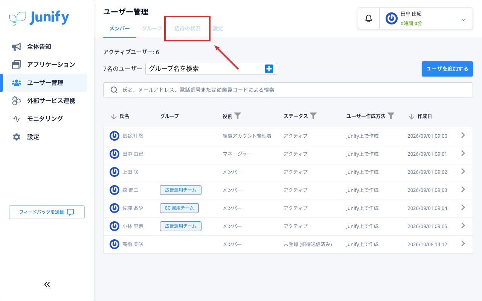Click the ユーザー作成方法 filter icon
Screen dimensions: 482x301
pyautogui.click(x=391, y=116)
